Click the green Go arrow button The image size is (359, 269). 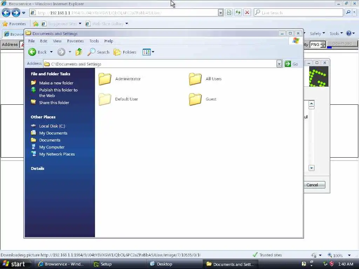(288, 64)
